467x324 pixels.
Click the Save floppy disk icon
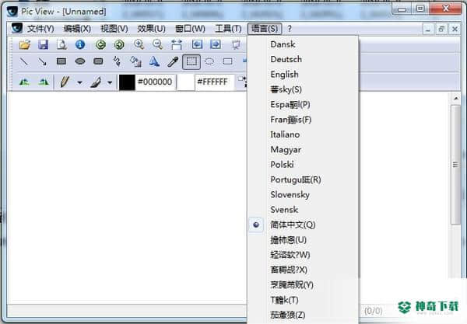[43, 44]
